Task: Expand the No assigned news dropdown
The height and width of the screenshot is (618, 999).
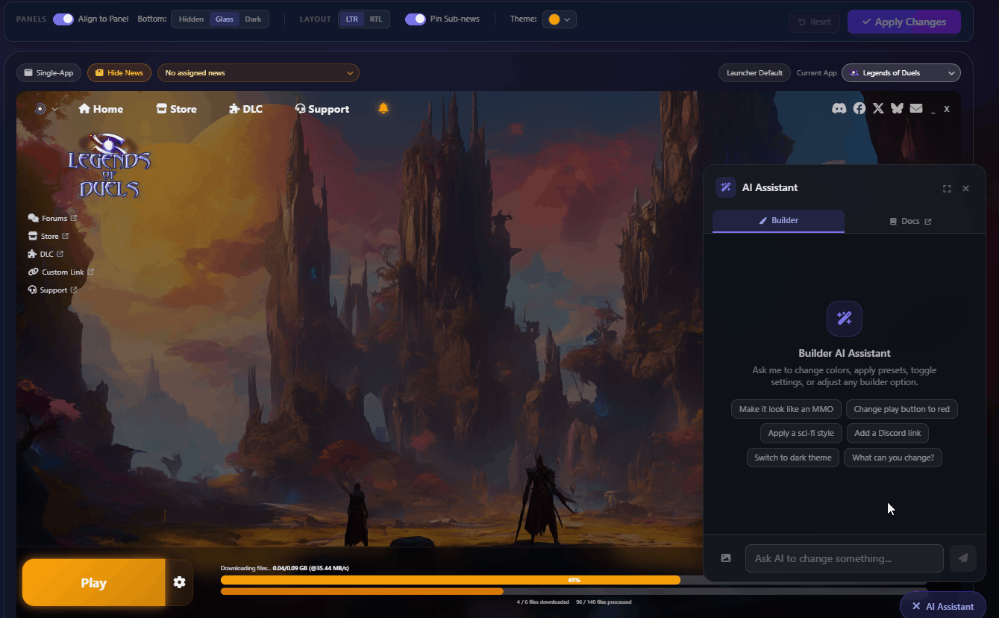Action: (258, 73)
